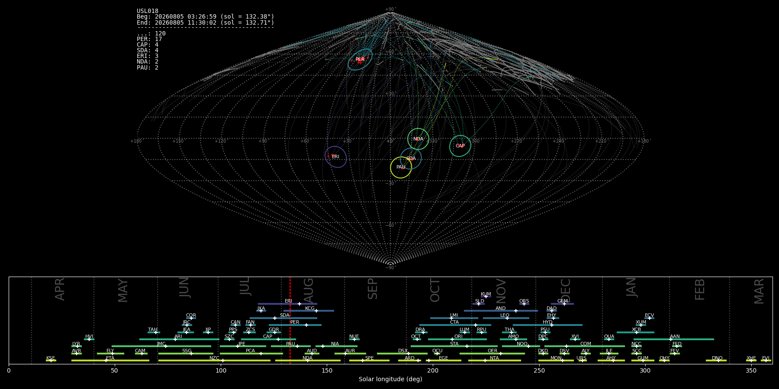Select the CAP radiant circle
The height and width of the screenshot is (389, 779).
click(x=460, y=146)
